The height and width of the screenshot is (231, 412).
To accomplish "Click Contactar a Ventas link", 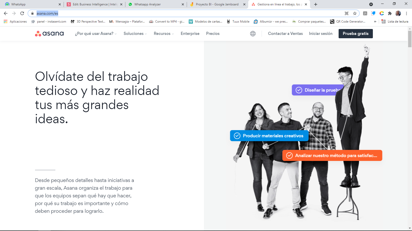I will [x=285, y=34].
